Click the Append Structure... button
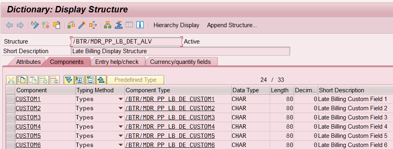The width and height of the screenshot is (393, 149). [232, 25]
